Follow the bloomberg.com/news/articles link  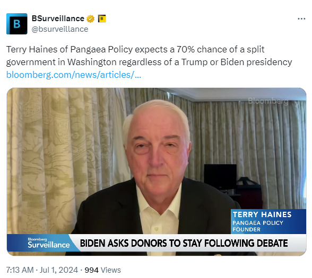tap(74, 75)
